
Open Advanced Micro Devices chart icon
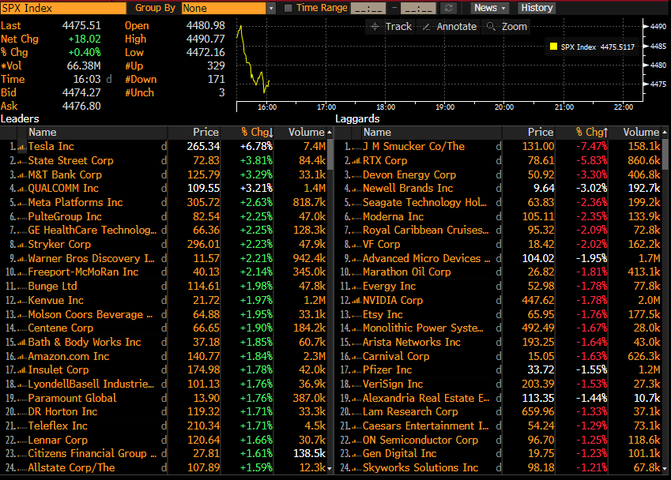356,259
